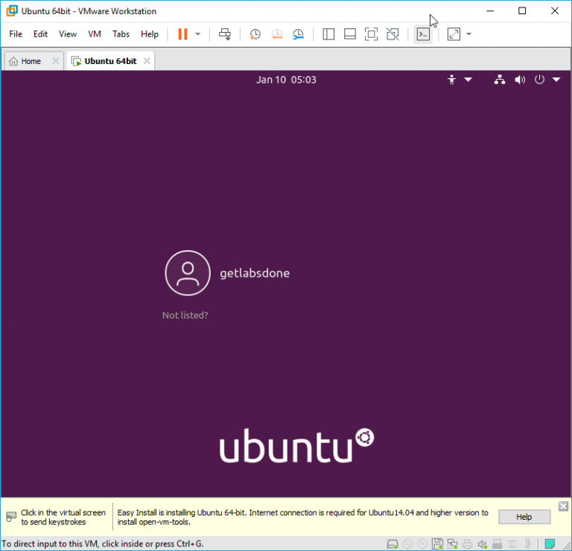The height and width of the screenshot is (551, 572).
Task: Click the 'Click in the virtual screen' text
Action: (63, 517)
